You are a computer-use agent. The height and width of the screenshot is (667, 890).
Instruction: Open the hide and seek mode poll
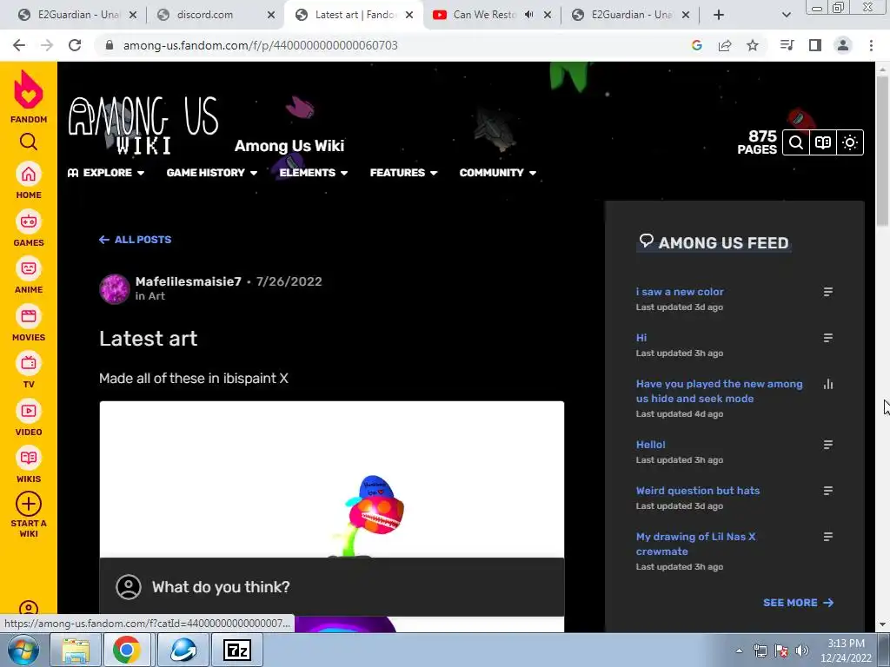click(x=719, y=392)
